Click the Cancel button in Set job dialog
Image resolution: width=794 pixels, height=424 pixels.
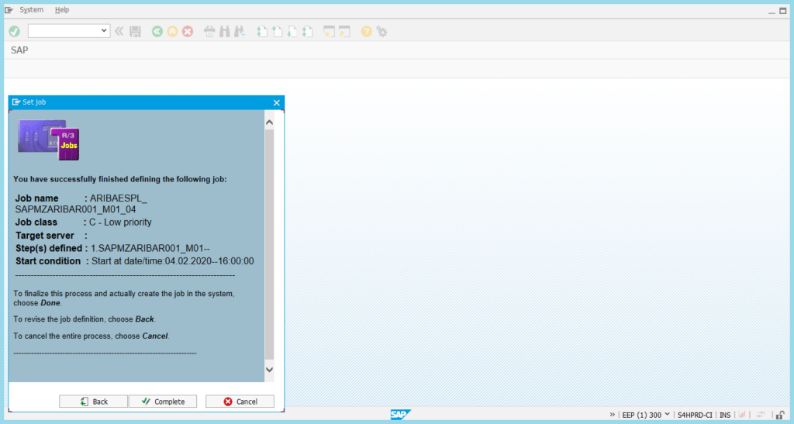point(240,402)
